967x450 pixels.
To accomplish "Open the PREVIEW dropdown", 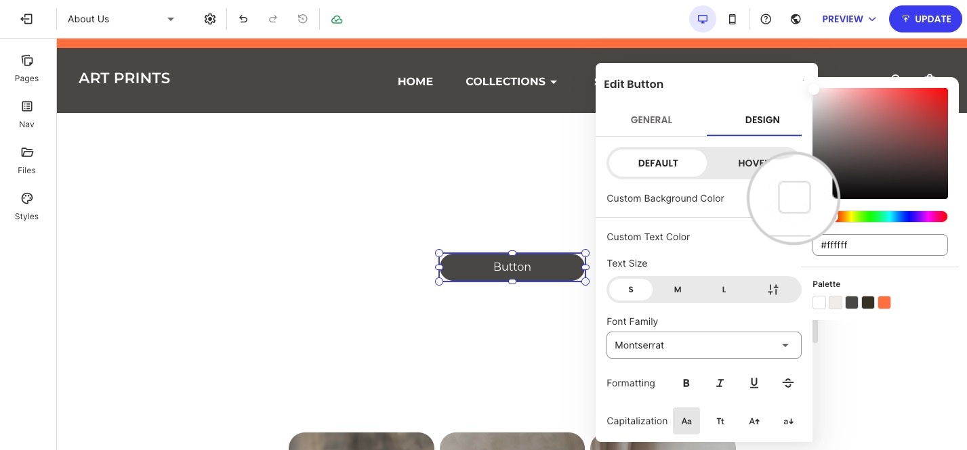I will click(849, 19).
